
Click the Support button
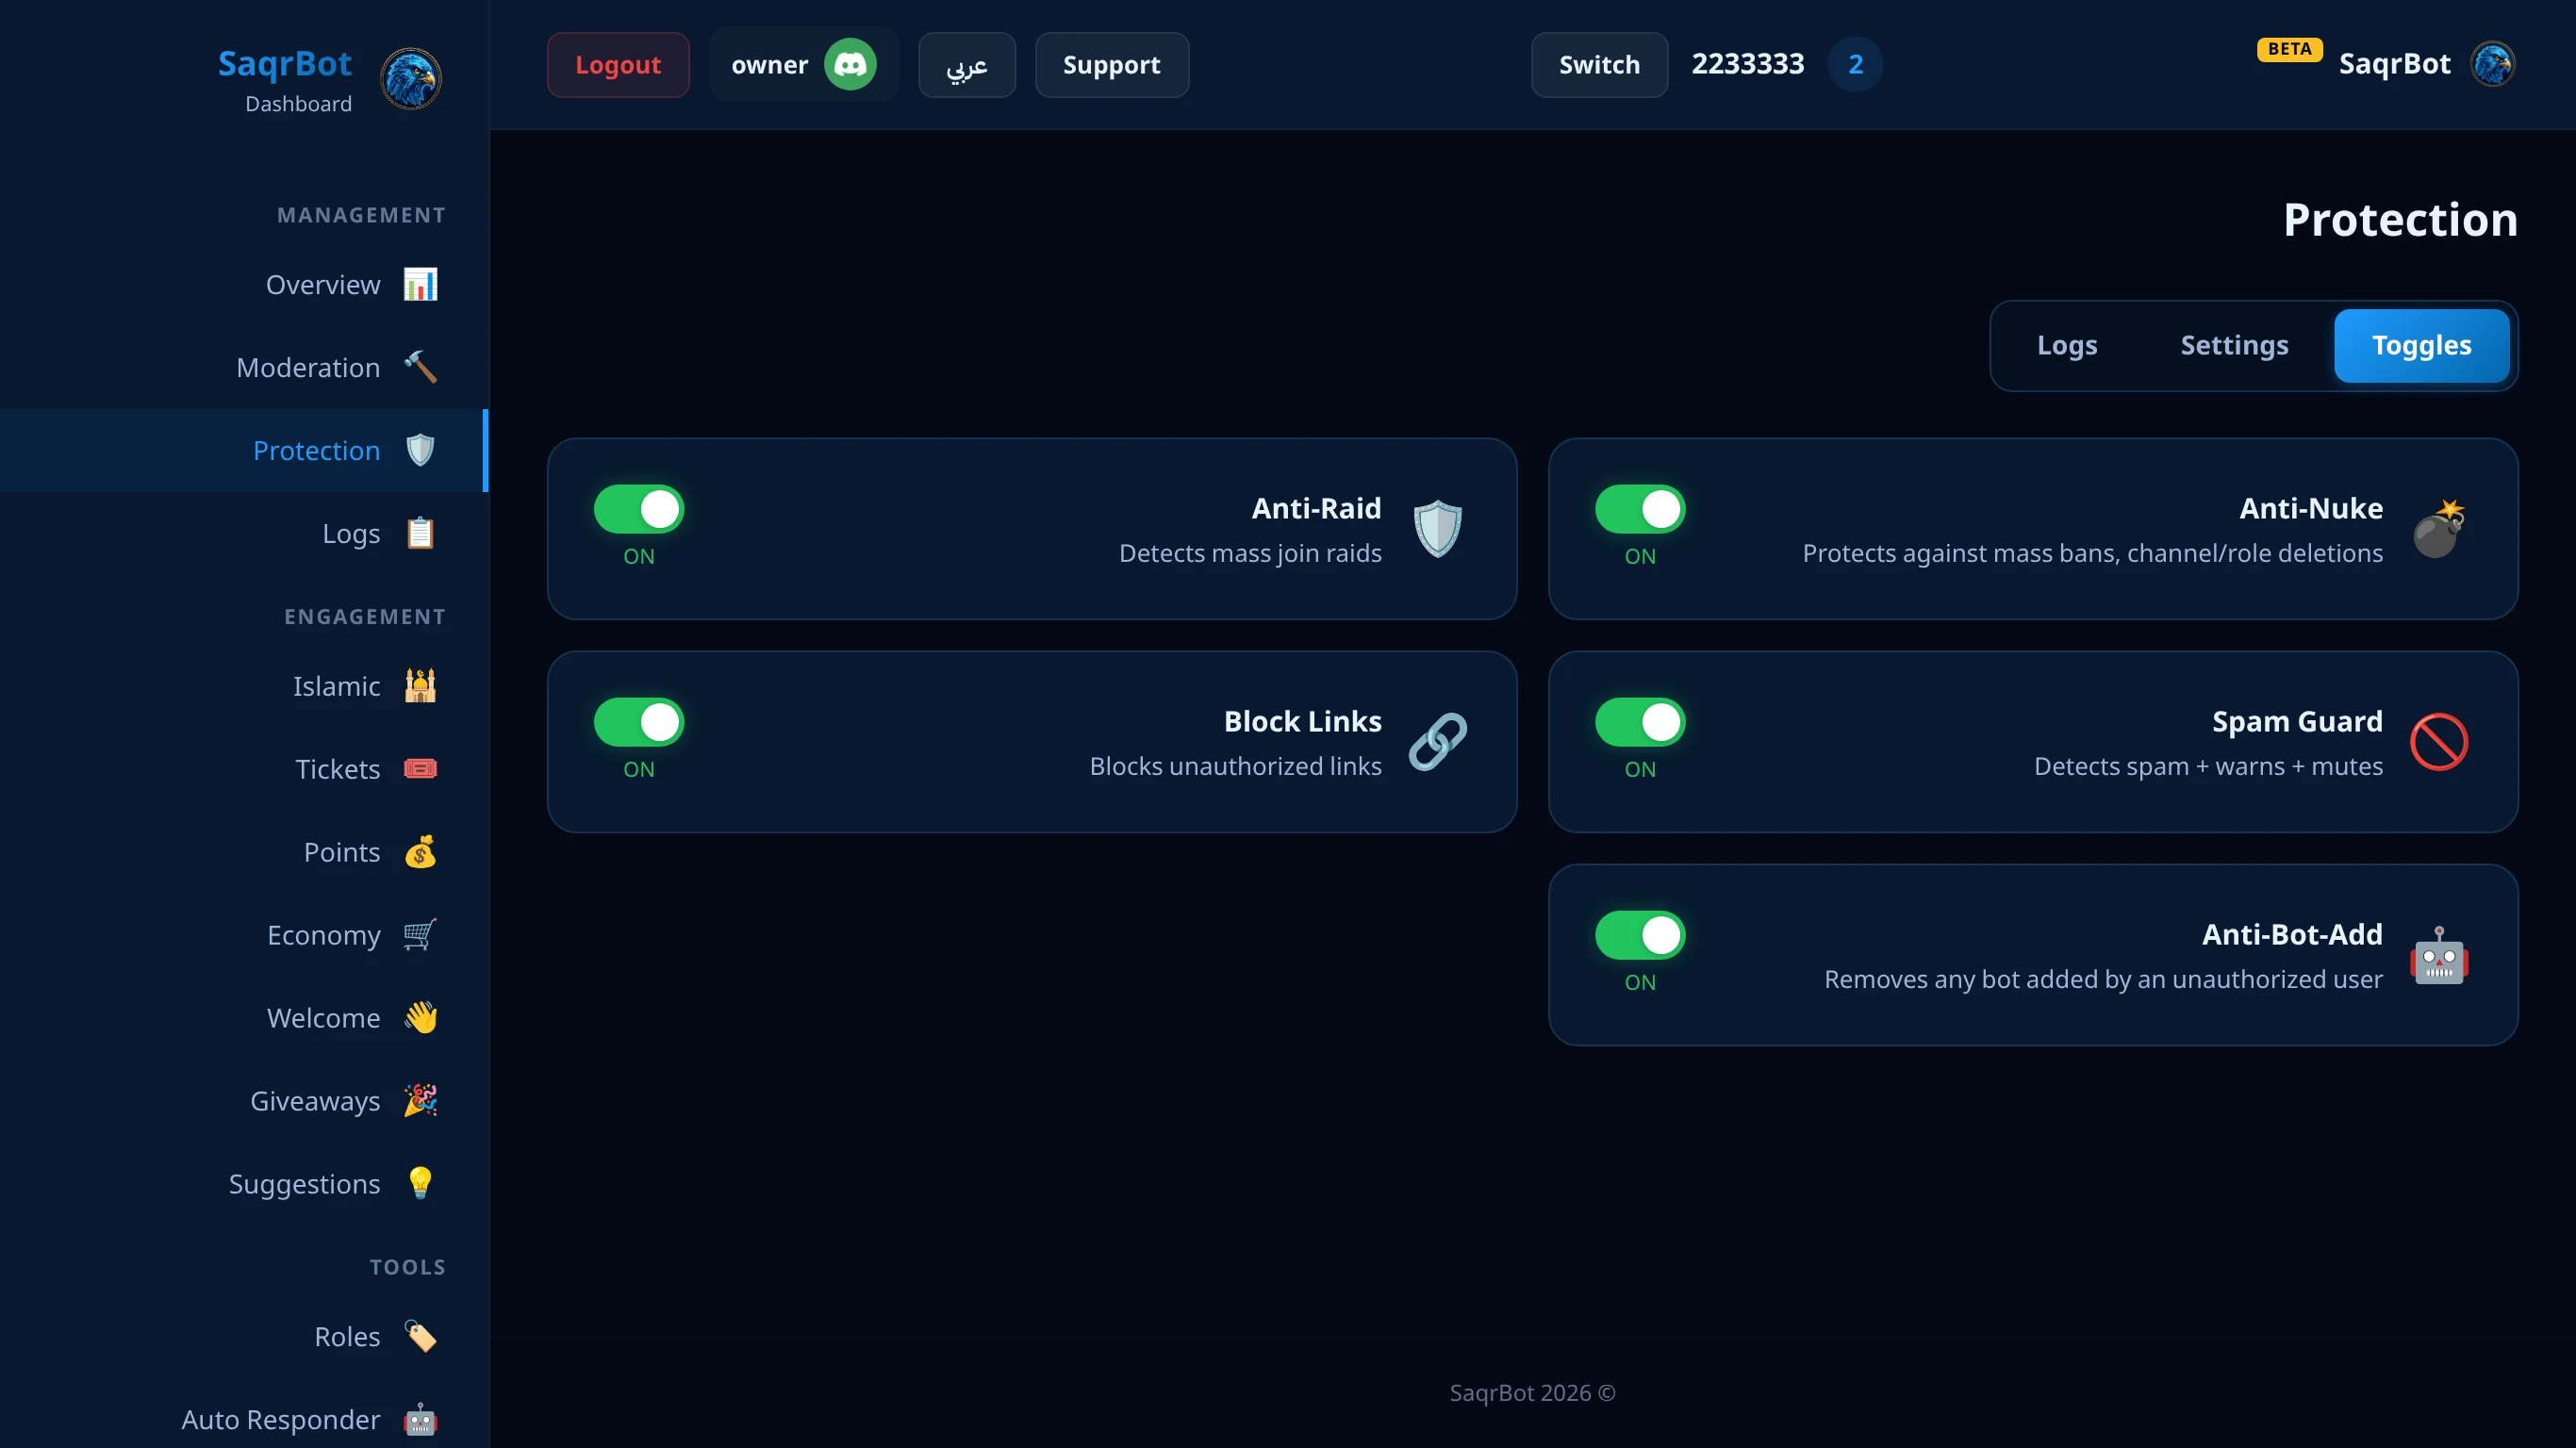pos(1111,65)
